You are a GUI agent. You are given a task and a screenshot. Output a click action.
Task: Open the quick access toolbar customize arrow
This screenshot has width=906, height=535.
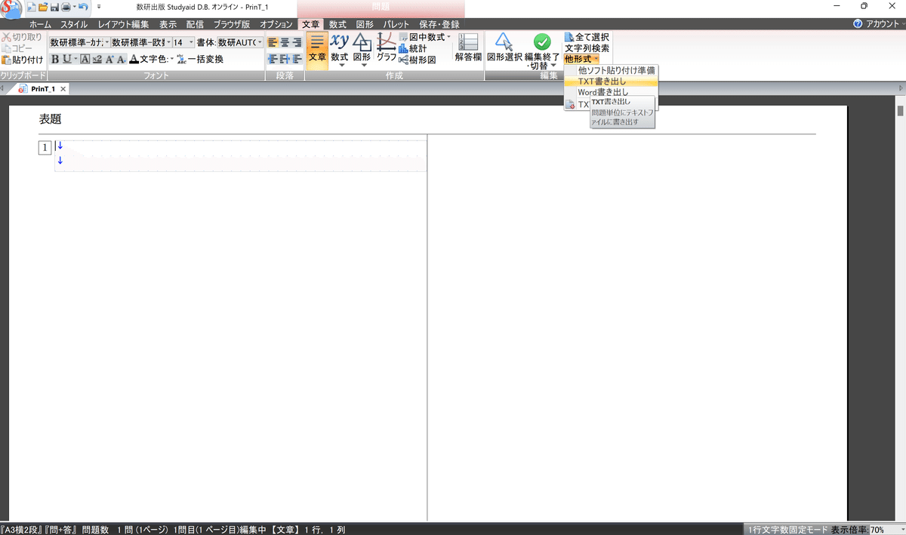(98, 7)
